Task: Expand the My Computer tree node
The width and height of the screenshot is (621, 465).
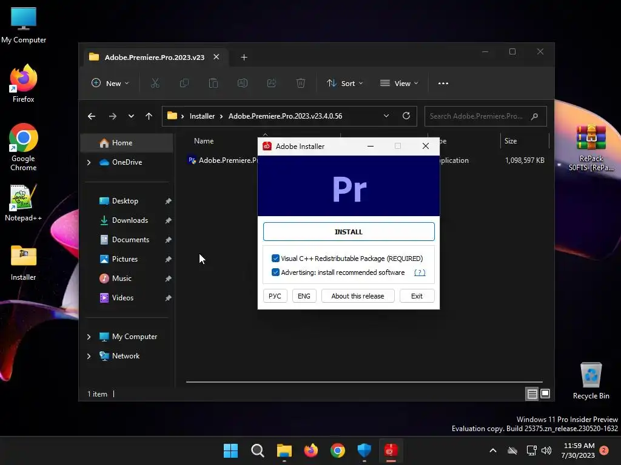Action: (89, 337)
